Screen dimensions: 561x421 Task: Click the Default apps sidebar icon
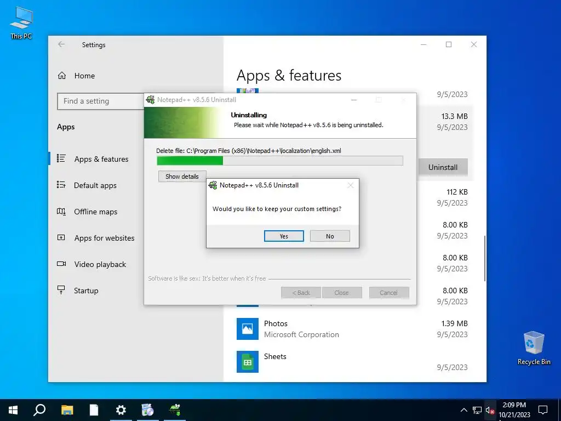(61, 185)
